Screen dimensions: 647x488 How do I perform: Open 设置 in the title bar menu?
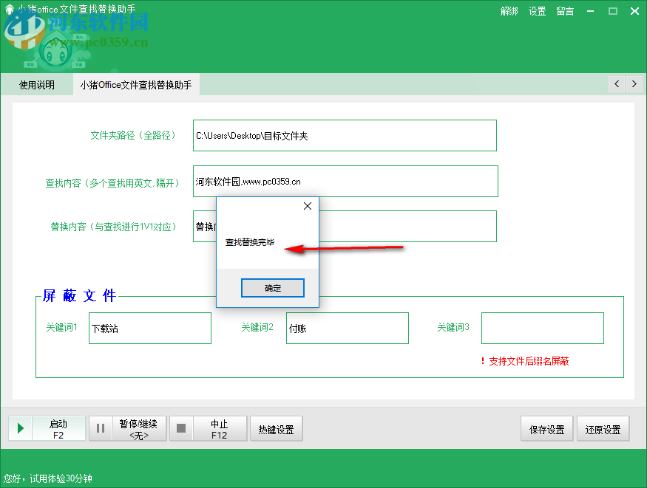537,11
